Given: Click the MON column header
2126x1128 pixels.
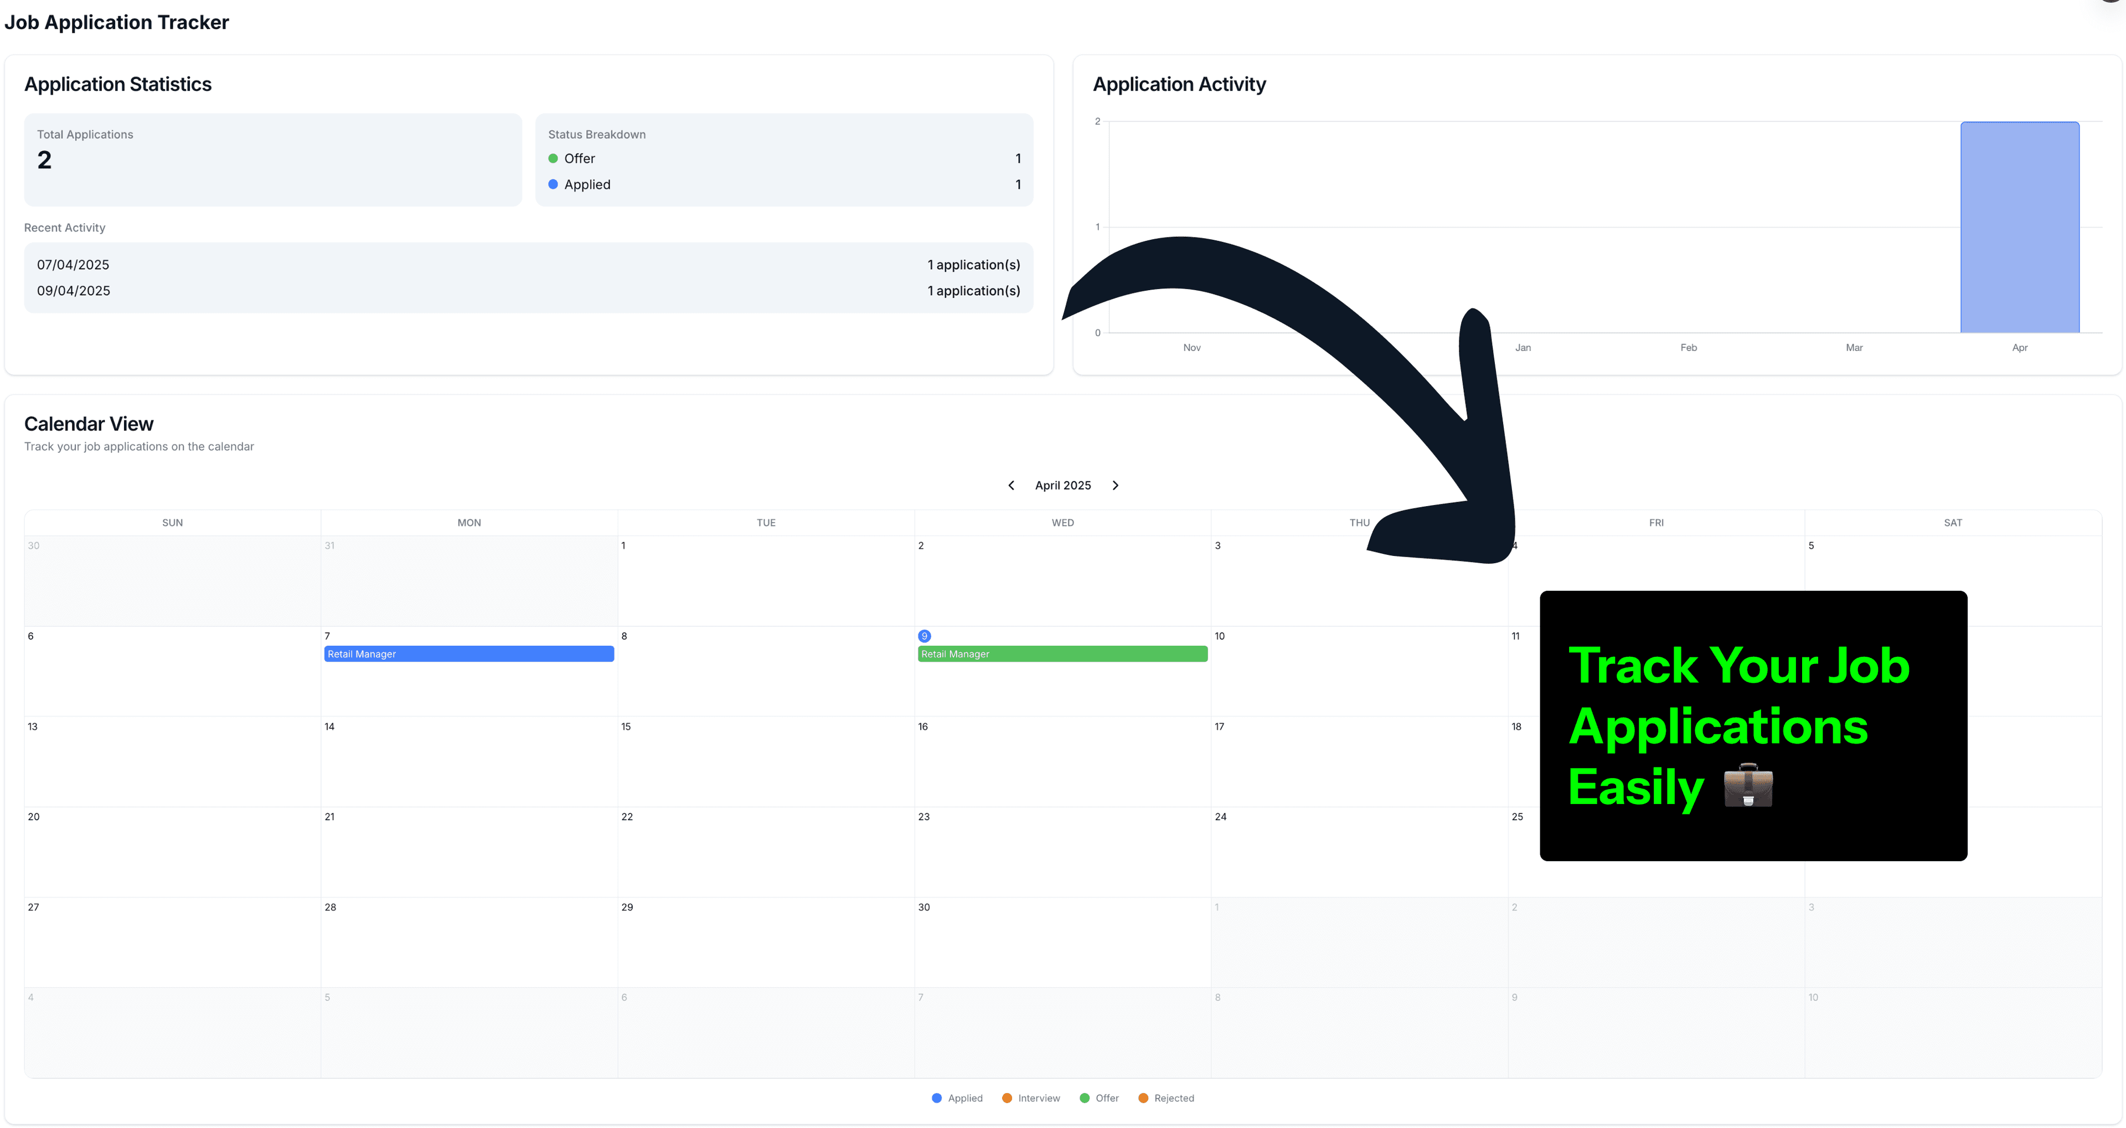Looking at the screenshot, I should pyautogui.click(x=469, y=523).
